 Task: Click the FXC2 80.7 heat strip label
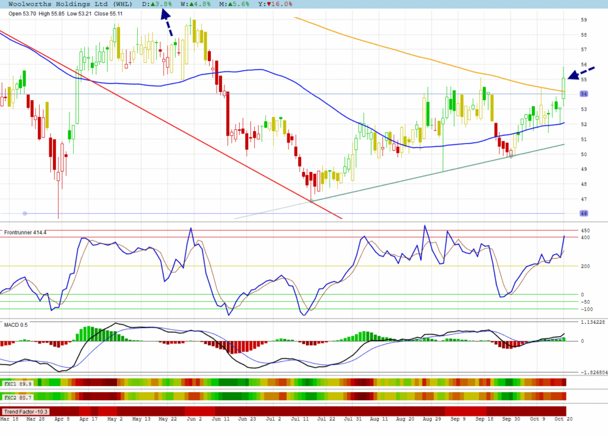tap(16, 397)
